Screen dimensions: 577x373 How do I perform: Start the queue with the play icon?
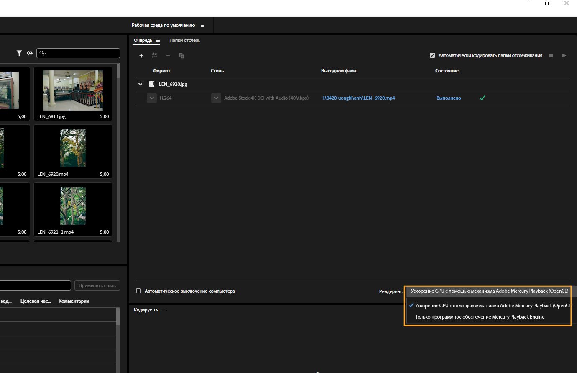[564, 55]
